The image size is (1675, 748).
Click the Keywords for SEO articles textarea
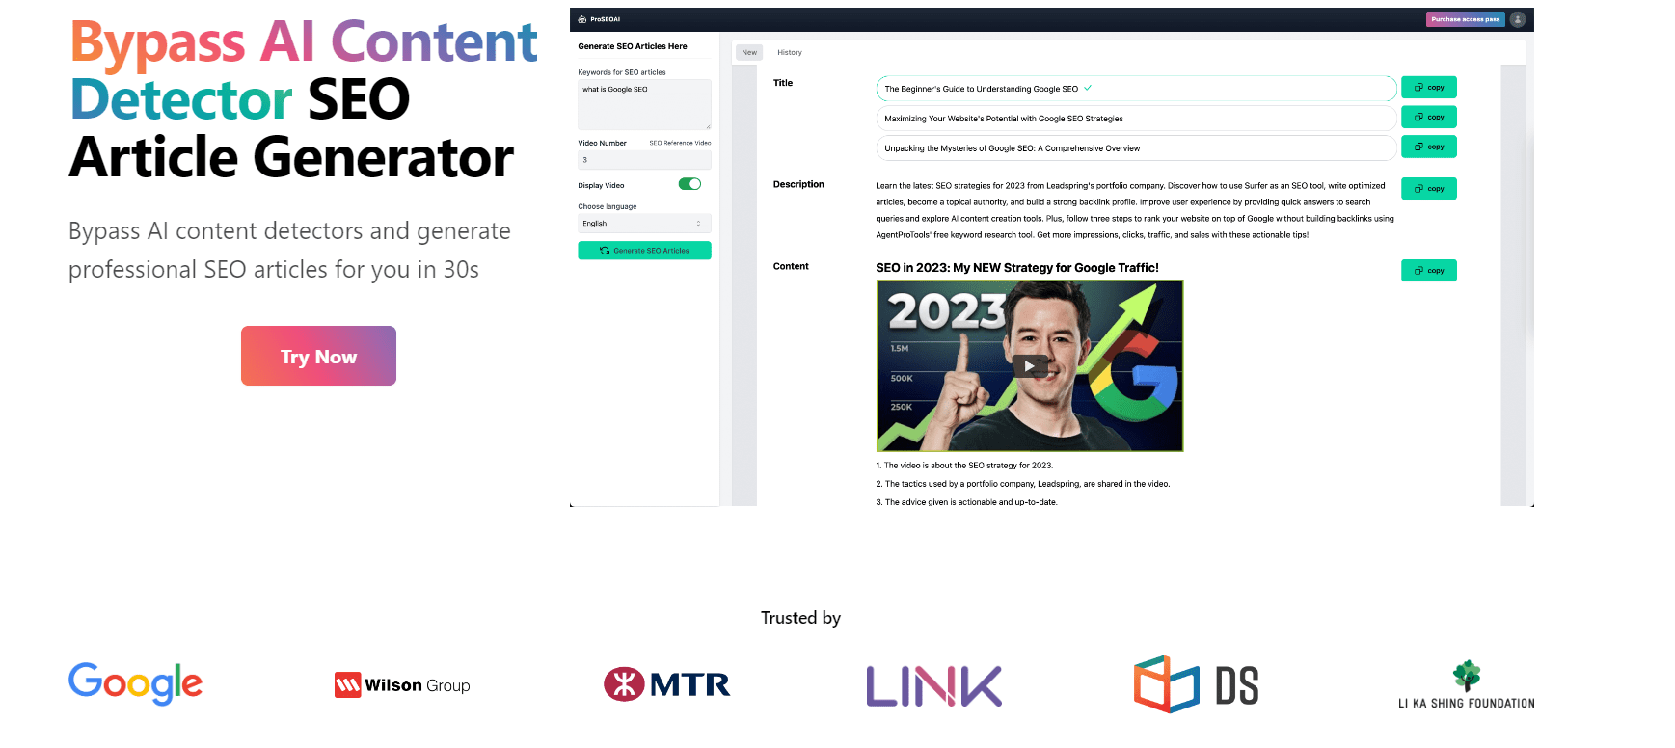coord(644,104)
